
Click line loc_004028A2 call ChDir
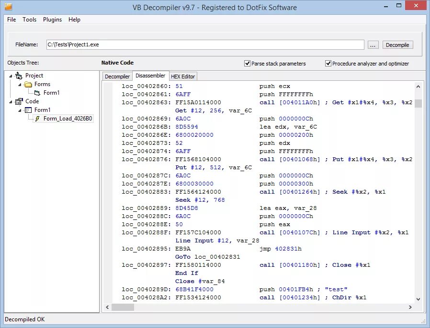pyautogui.click(x=244, y=297)
